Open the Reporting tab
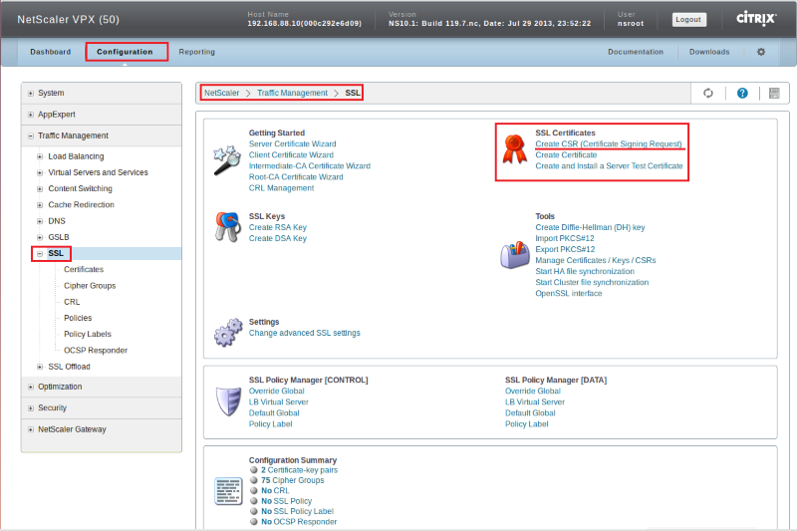 (196, 52)
